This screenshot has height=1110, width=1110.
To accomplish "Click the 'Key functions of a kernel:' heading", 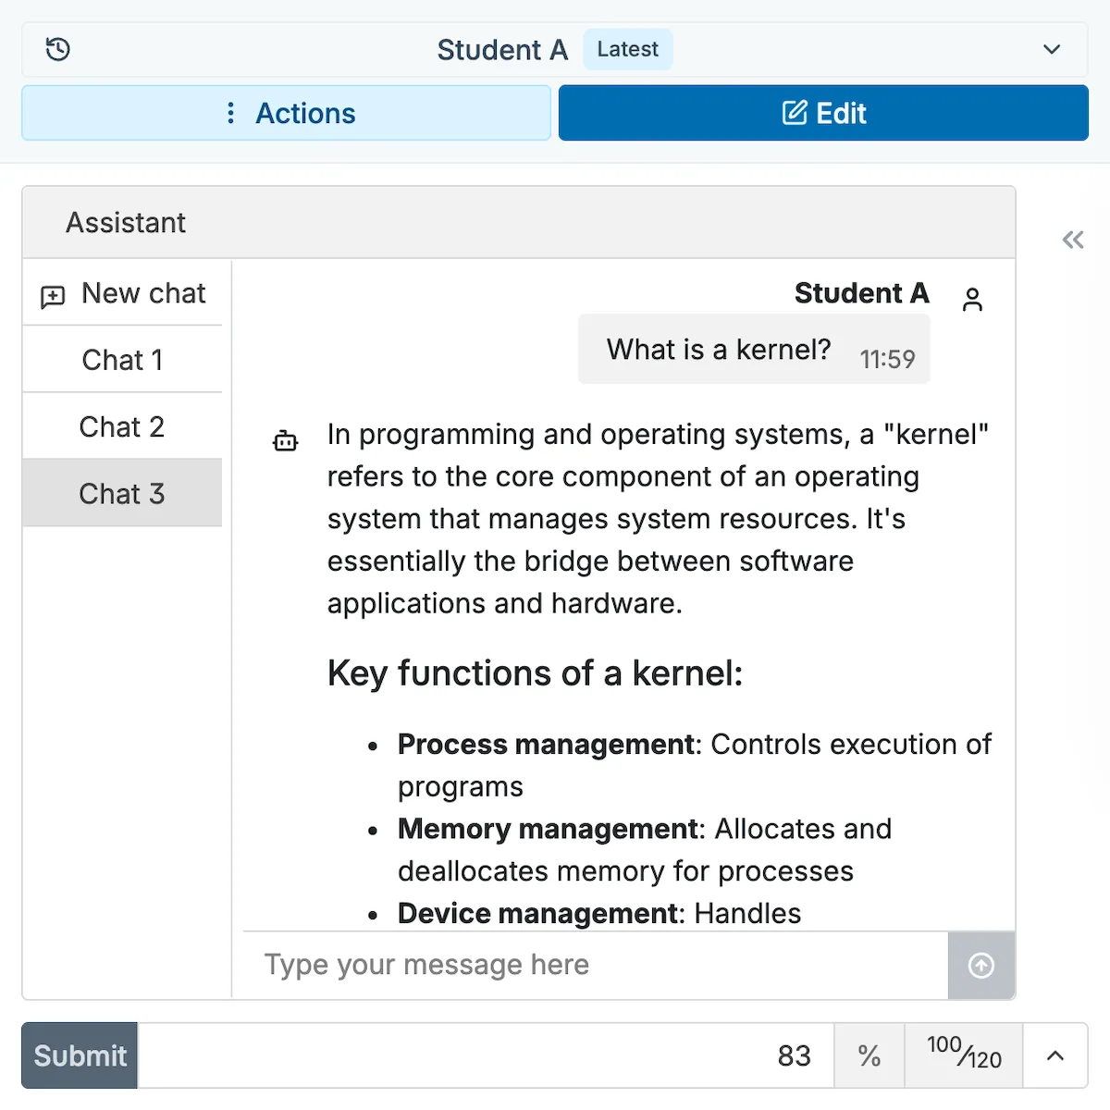I will pos(535,673).
